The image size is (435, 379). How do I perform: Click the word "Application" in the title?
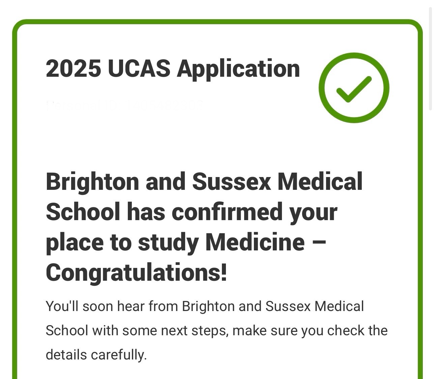point(238,68)
